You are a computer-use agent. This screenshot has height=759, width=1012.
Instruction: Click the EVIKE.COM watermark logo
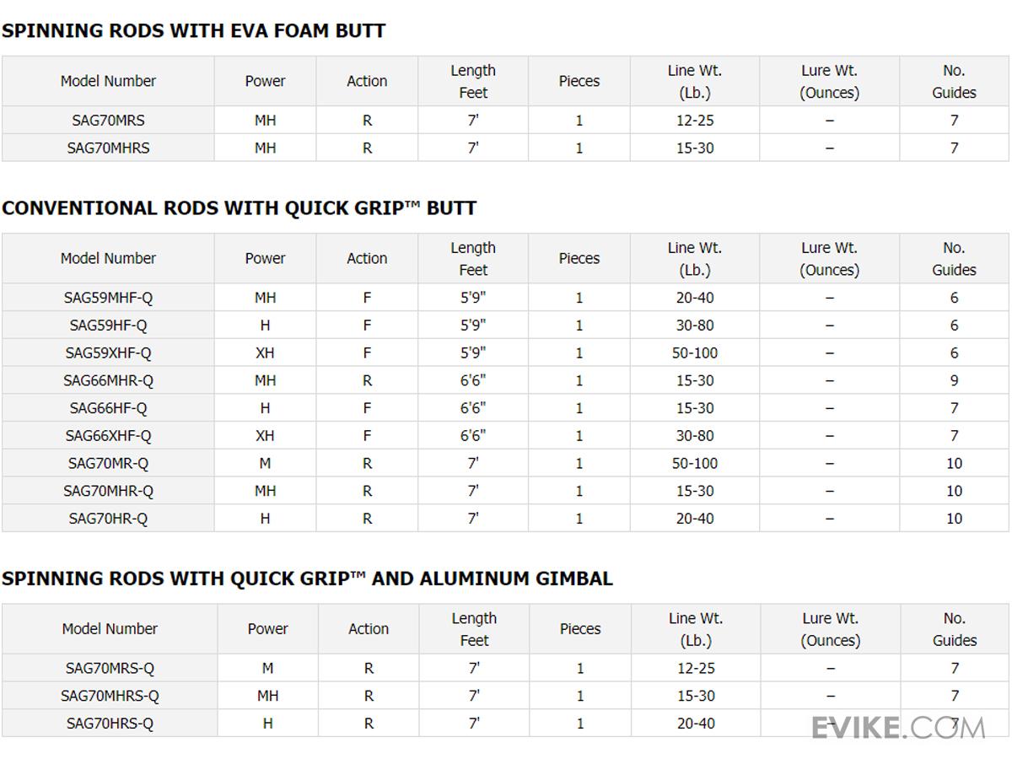click(x=897, y=727)
